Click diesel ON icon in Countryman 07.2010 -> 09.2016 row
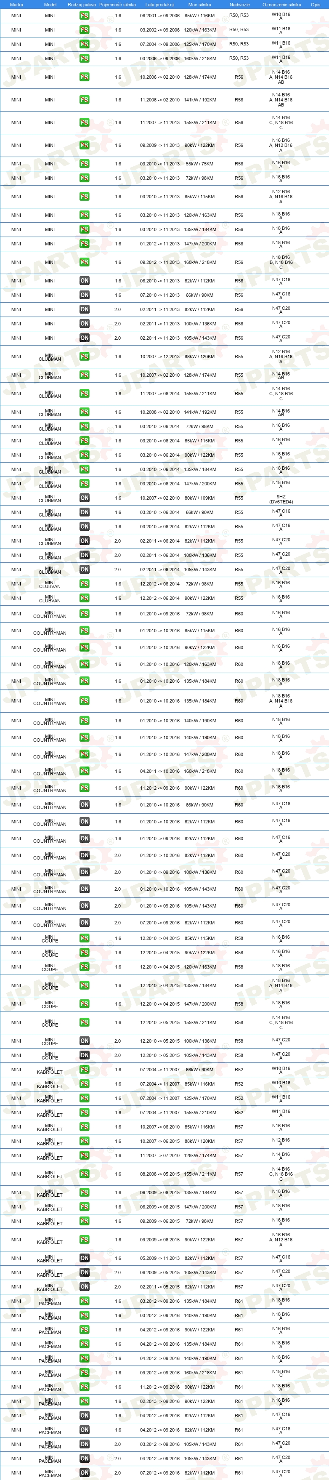This screenshot has width=329, height=1480. click(85, 923)
